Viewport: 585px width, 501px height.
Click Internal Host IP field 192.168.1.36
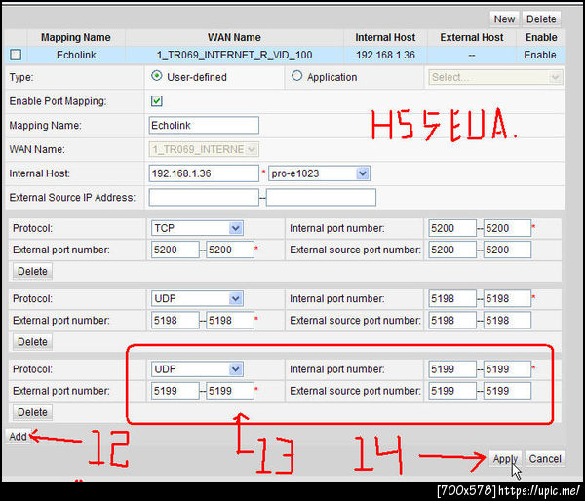point(204,173)
